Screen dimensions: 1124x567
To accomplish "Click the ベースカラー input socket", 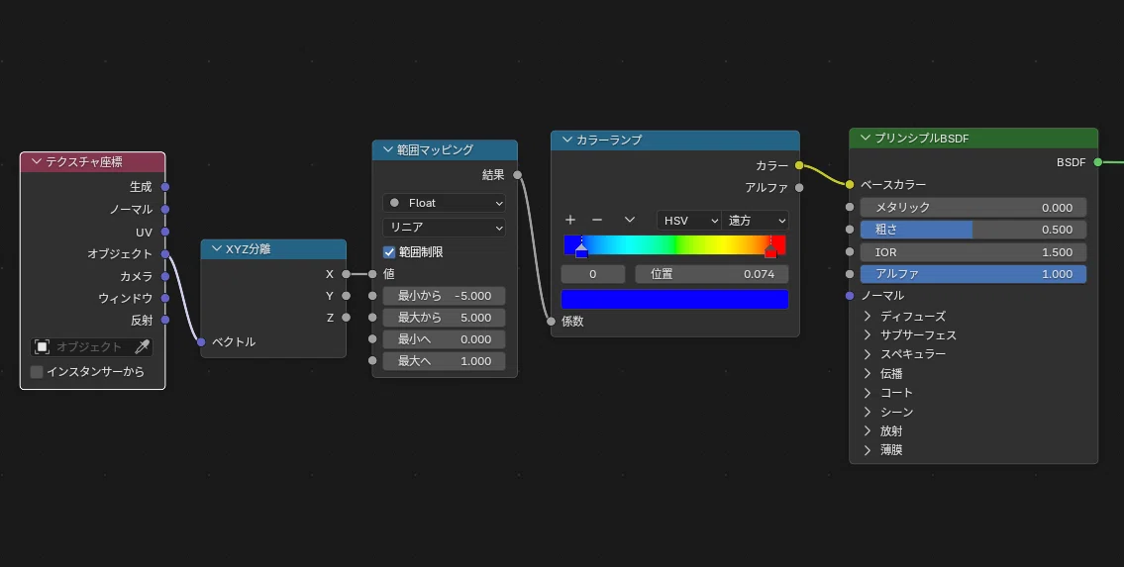I will tap(850, 185).
